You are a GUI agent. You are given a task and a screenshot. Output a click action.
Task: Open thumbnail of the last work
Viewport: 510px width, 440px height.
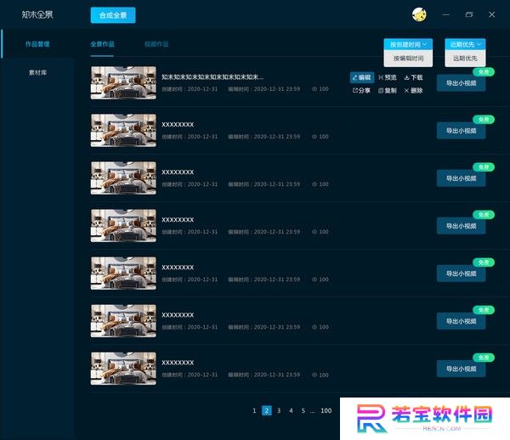[x=123, y=369]
